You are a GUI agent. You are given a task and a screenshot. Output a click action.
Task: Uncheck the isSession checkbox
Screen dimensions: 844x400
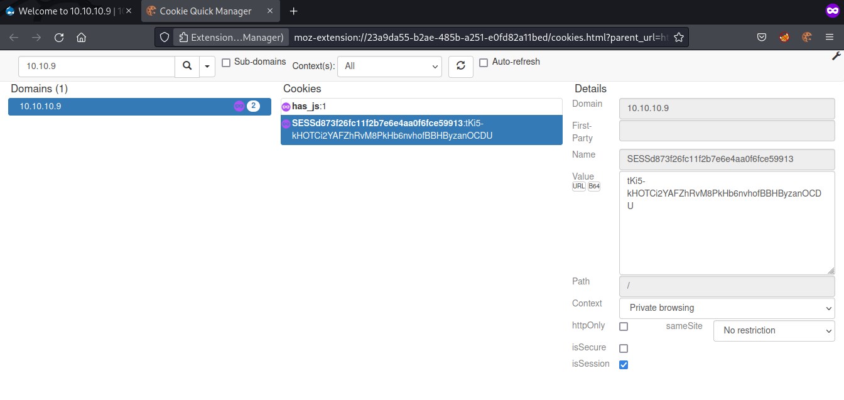click(x=624, y=365)
